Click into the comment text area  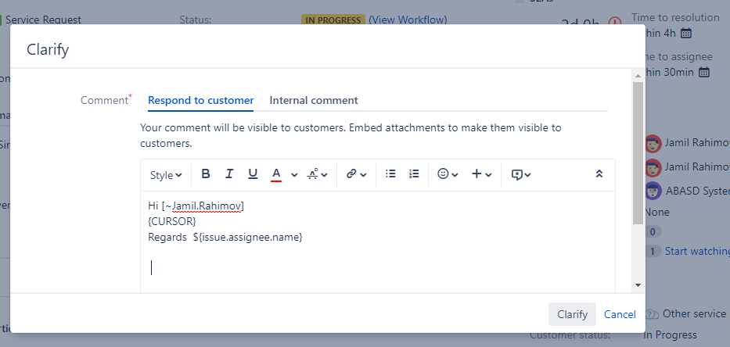[378, 241]
